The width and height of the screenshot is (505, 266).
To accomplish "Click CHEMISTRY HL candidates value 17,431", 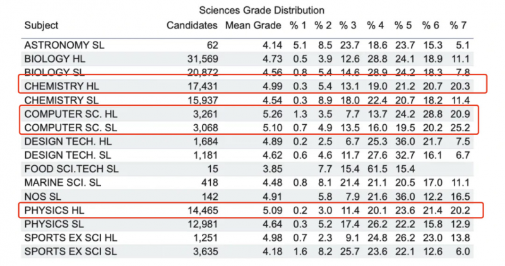I will [203, 86].
